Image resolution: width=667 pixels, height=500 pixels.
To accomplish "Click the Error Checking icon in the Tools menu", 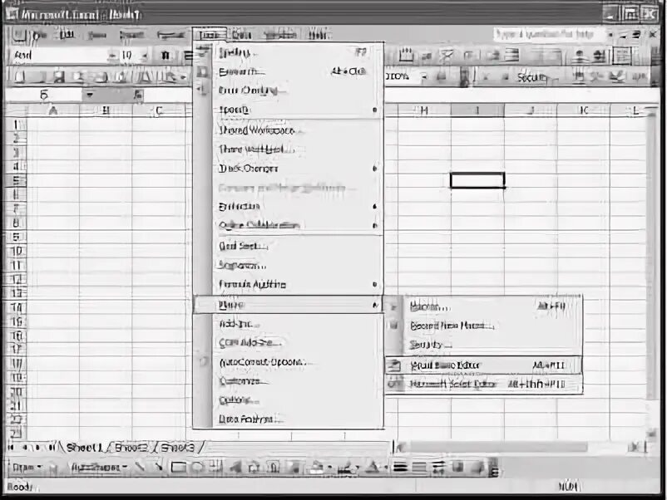I will click(x=203, y=90).
